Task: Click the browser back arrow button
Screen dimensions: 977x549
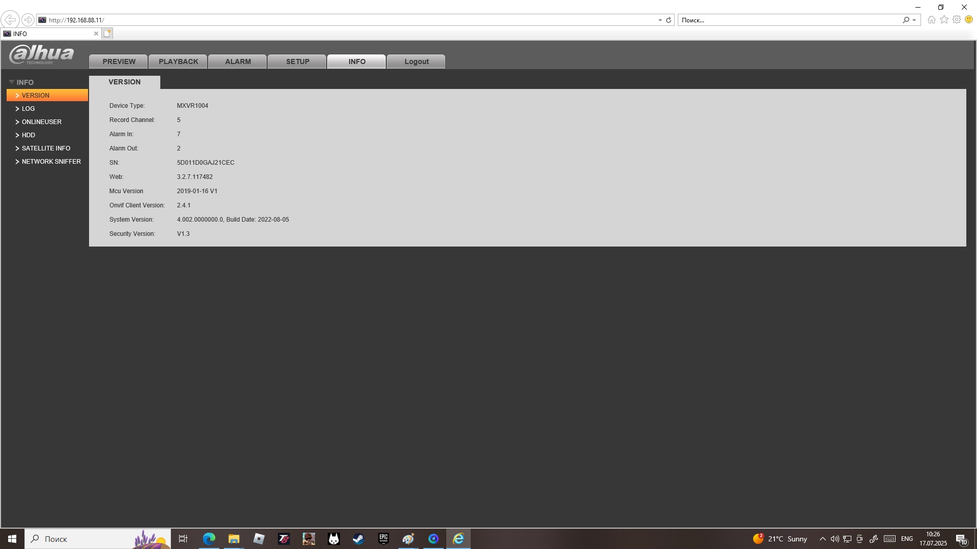Action: tap(10, 20)
